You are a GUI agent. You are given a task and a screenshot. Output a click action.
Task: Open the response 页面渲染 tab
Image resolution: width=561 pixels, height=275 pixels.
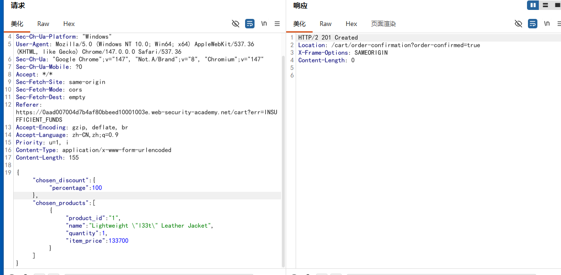[x=383, y=24]
